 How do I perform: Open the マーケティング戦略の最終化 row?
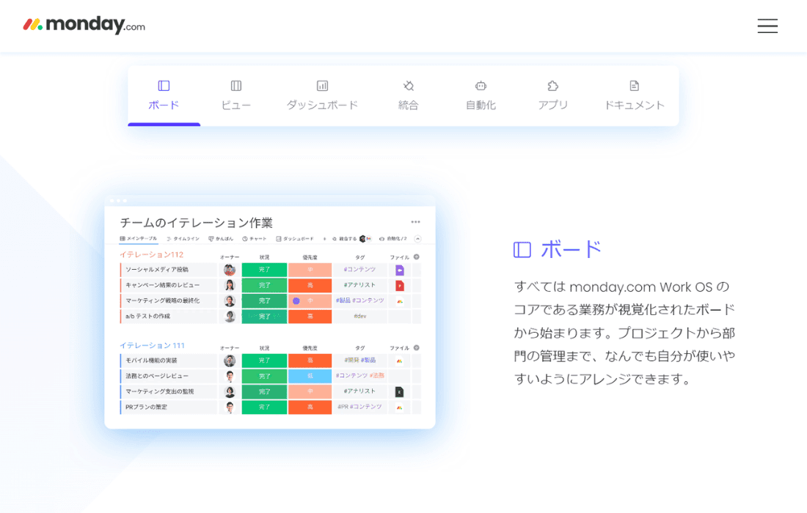(168, 300)
